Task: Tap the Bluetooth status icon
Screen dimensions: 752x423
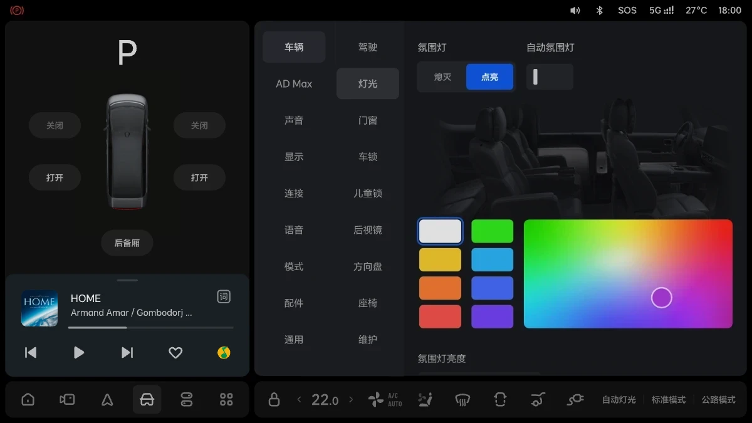Action: pyautogui.click(x=599, y=10)
